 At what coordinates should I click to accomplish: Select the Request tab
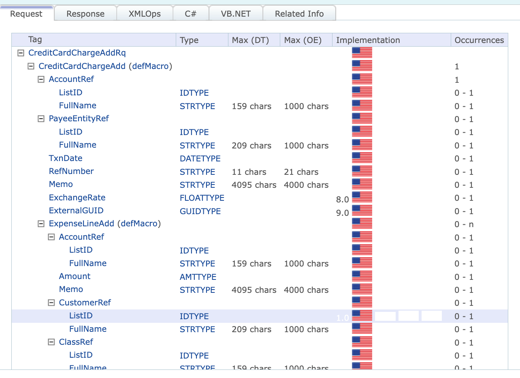pos(26,14)
